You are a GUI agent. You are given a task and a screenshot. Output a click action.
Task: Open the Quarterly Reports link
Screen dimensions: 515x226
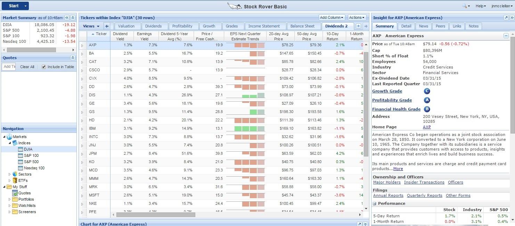[425, 195]
